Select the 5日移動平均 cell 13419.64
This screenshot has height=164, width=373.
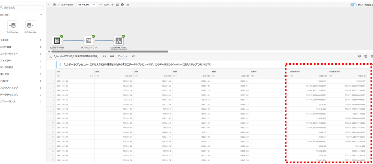tap(308, 104)
